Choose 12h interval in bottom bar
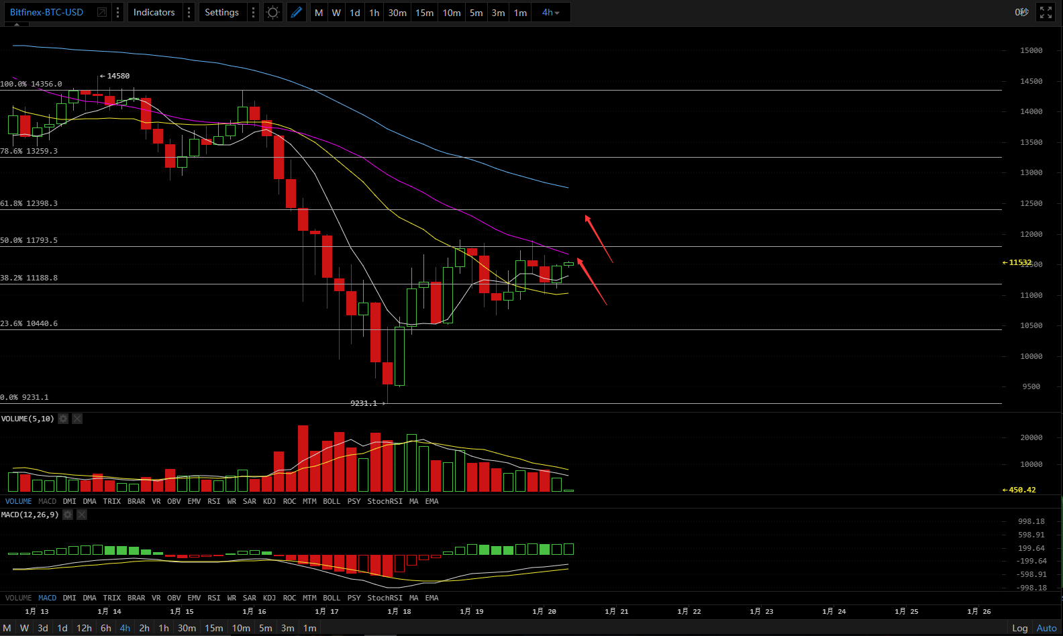Screen dimensions: 1063x636 (x=84, y=628)
